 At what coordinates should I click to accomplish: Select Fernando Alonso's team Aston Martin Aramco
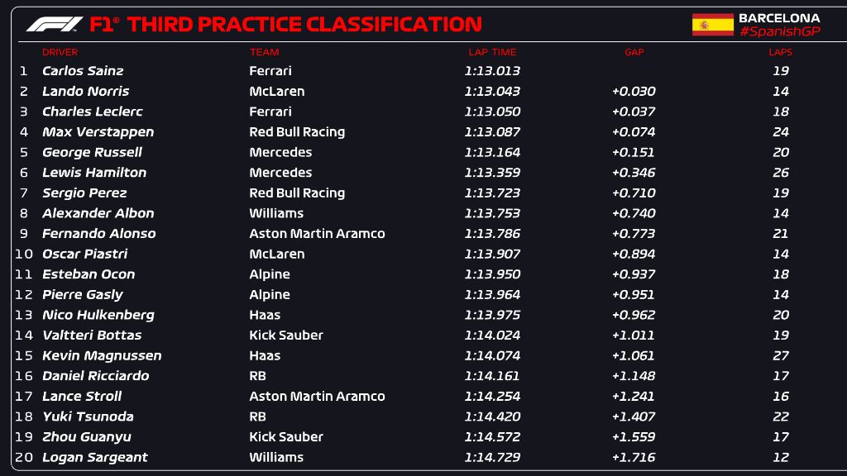click(317, 234)
